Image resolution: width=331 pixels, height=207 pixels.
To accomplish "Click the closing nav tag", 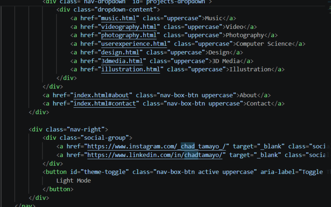I will pyautogui.click(x=25, y=205).
